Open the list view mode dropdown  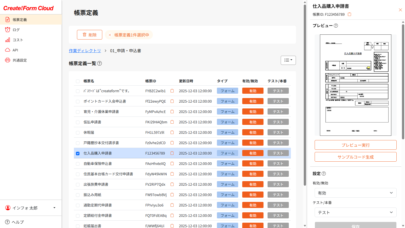288,60
